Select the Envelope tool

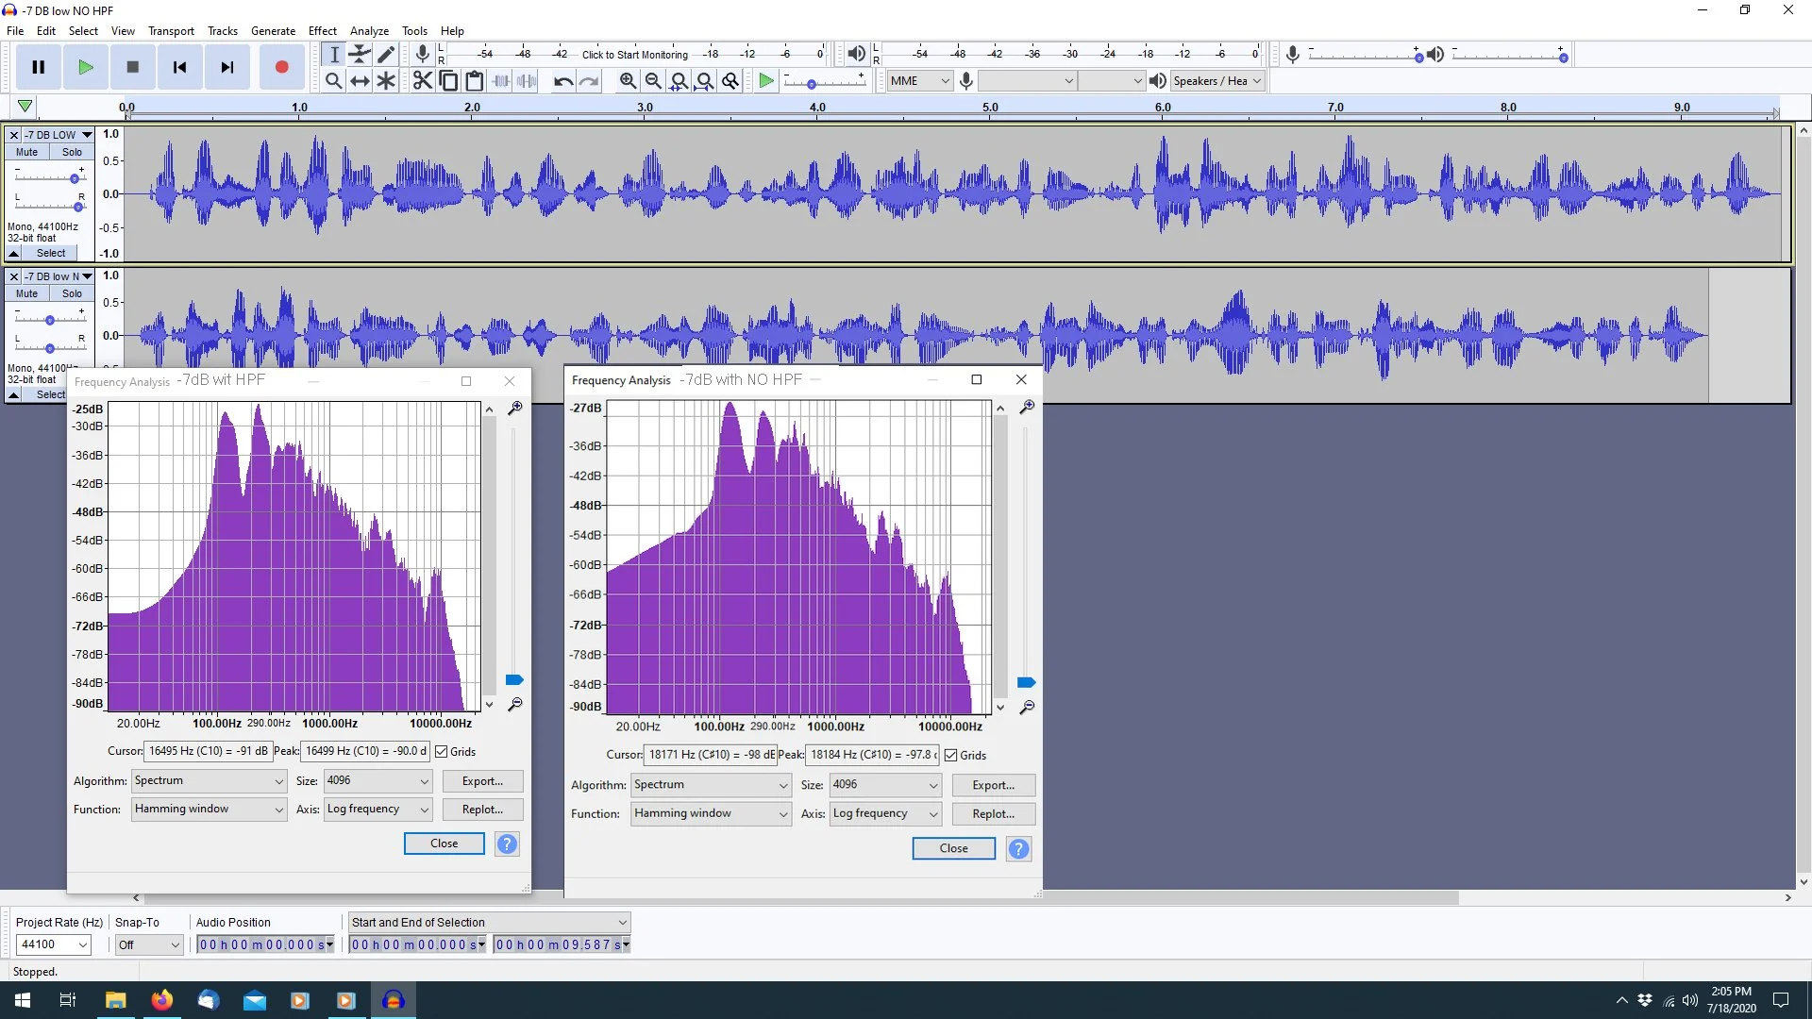coord(360,55)
